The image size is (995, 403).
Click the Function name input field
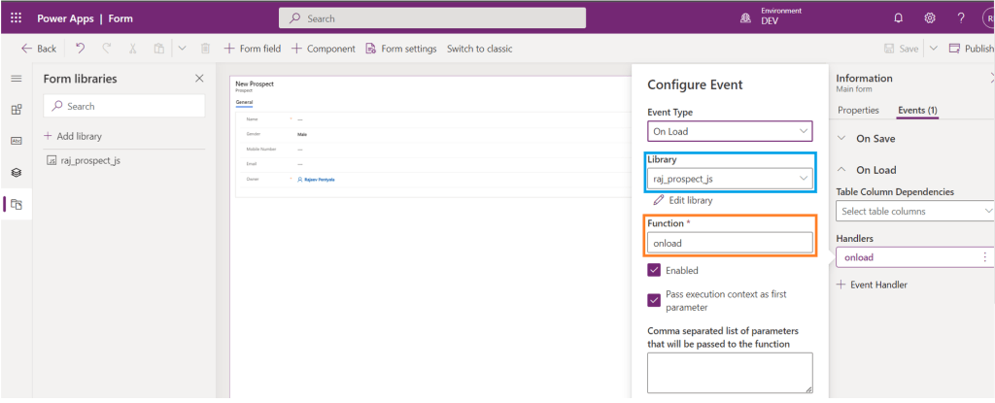click(729, 243)
